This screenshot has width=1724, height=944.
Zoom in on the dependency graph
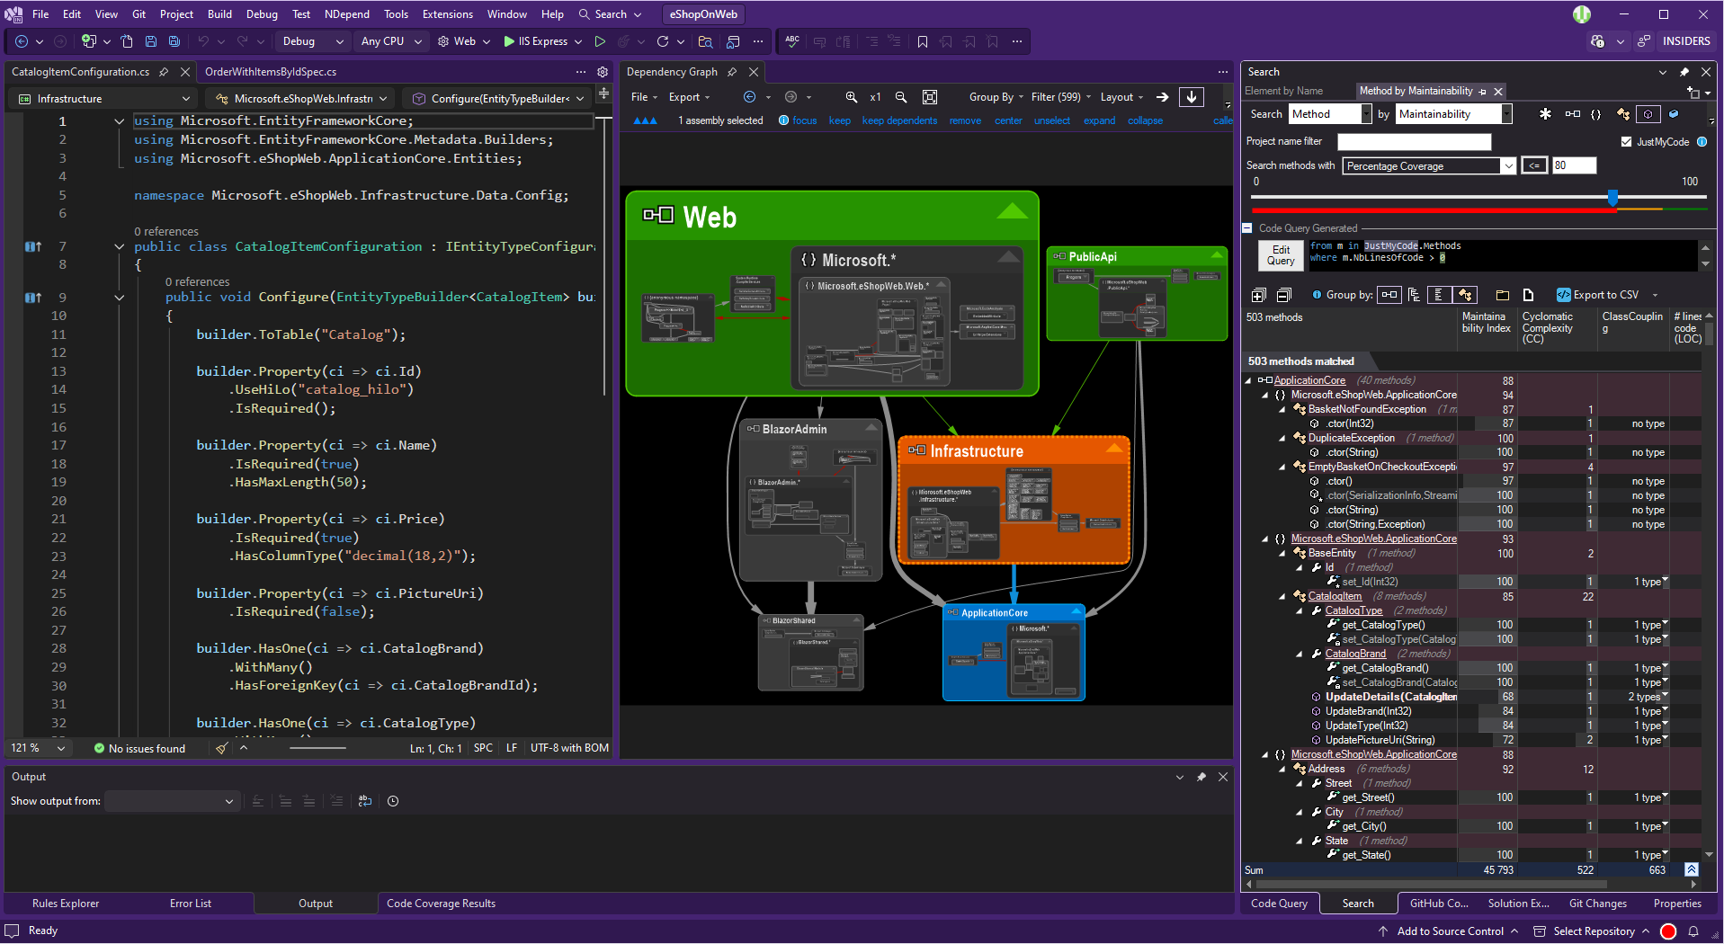[851, 97]
